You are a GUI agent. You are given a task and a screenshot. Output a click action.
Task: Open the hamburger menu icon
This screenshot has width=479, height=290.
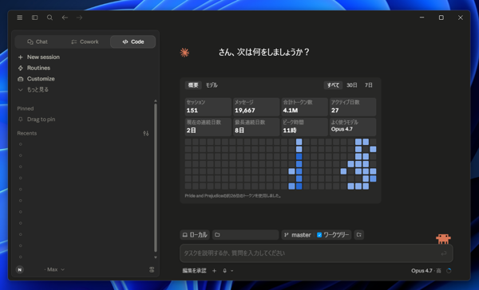pos(19,18)
